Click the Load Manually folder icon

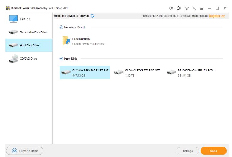(66, 41)
